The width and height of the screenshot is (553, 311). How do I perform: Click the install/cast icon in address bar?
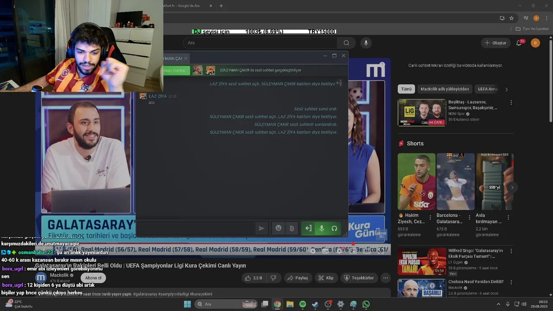pos(502,18)
